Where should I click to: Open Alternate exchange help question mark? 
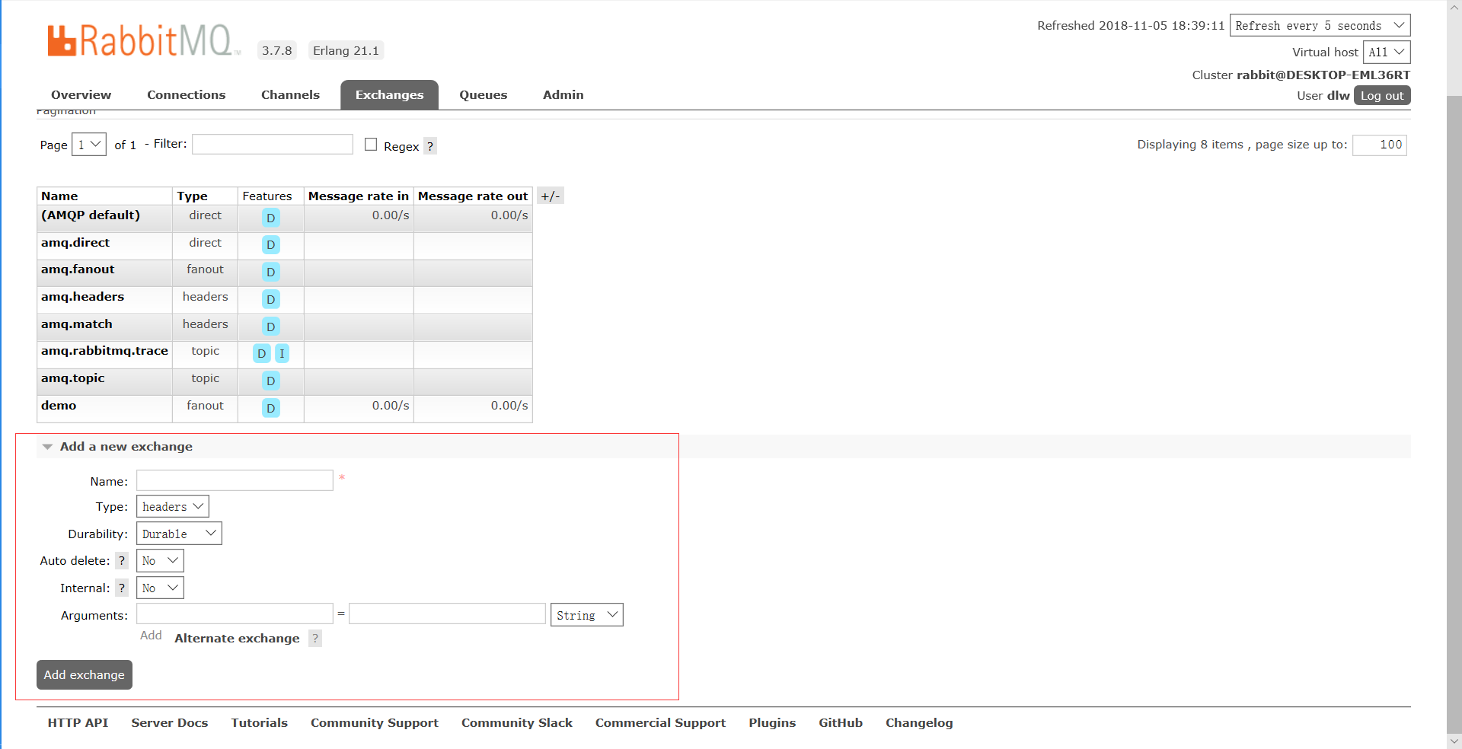coord(315,639)
